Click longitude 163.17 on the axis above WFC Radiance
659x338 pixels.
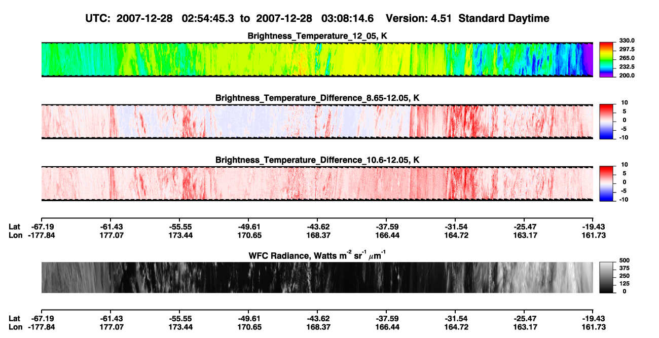click(x=524, y=235)
